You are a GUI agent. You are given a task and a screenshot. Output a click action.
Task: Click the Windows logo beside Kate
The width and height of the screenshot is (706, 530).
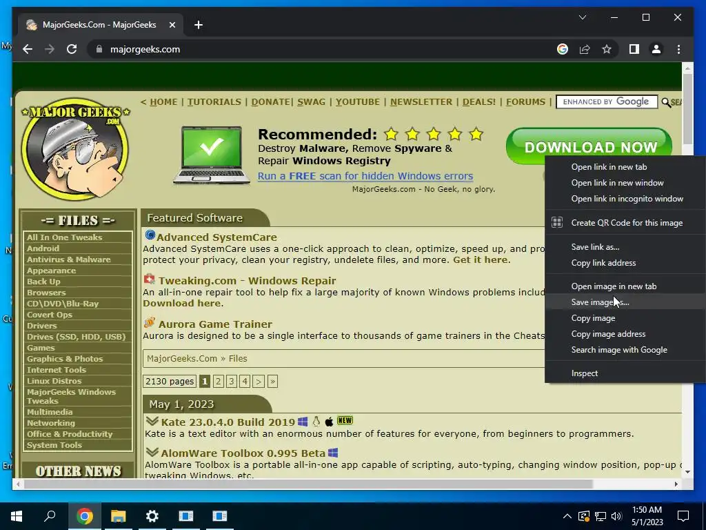click(303, 422)
